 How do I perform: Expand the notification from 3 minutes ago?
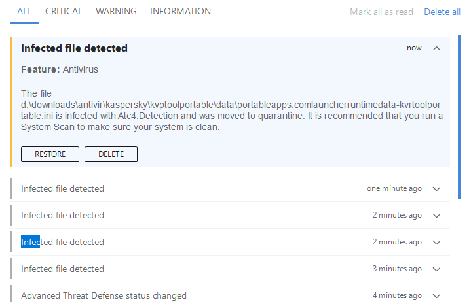436,269
